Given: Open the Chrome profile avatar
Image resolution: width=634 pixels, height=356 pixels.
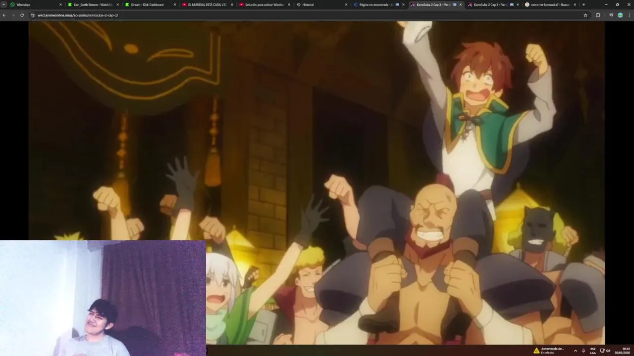Looking at the screenshot, I should 620,15.
